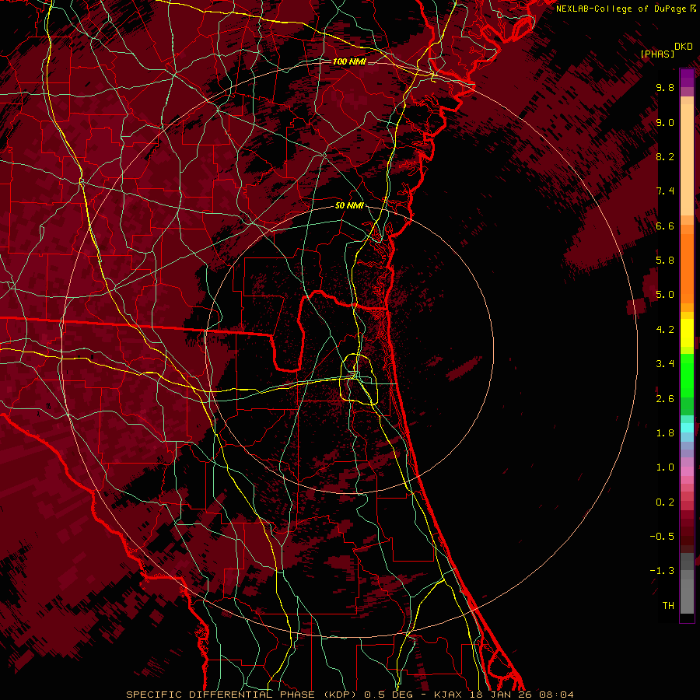This screenshot has height=700, width=700.
Task: Click the 5.0 legend value
Action: [x=665, y=295]
